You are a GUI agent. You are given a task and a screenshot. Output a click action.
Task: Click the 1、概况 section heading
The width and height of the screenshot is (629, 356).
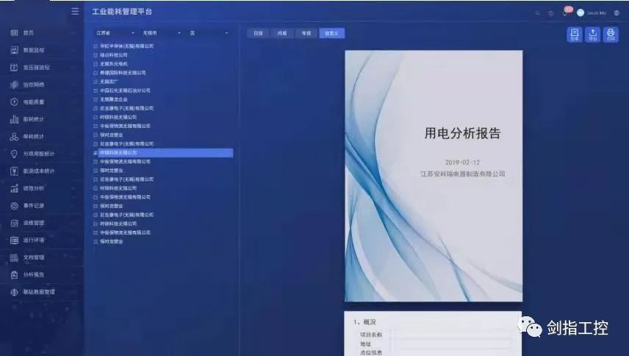[364, 322]
